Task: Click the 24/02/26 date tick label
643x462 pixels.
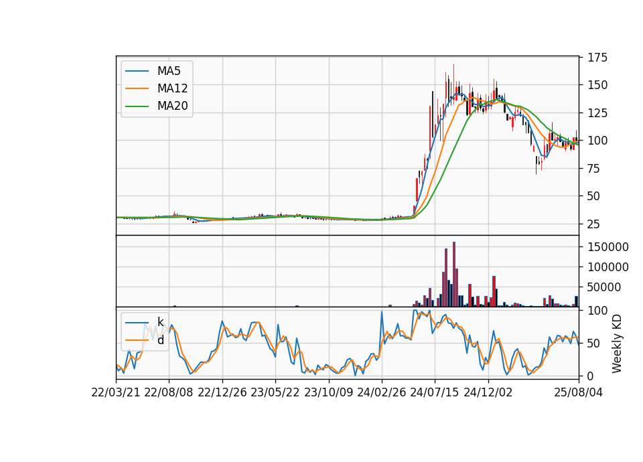Action: pyautogui.click(x=381, y=392)
